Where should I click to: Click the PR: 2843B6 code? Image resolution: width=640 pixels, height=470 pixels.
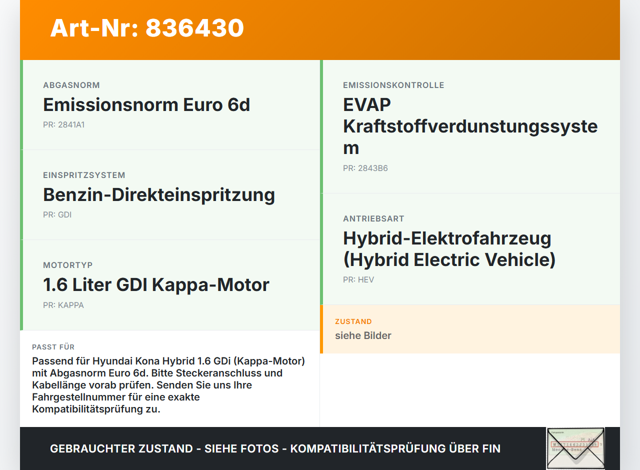[365, 168]
